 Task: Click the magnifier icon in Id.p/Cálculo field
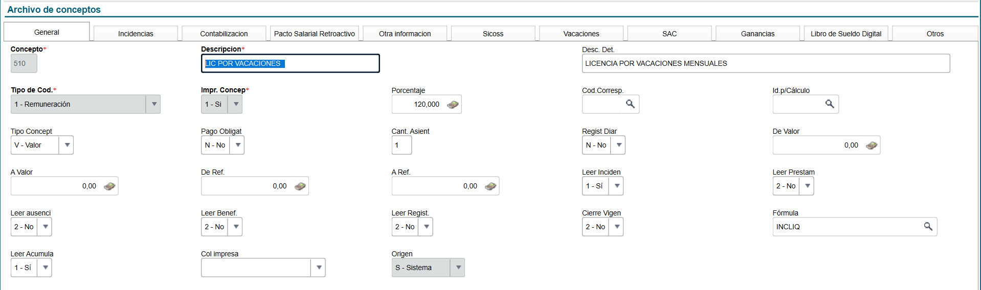coord(829,104)
